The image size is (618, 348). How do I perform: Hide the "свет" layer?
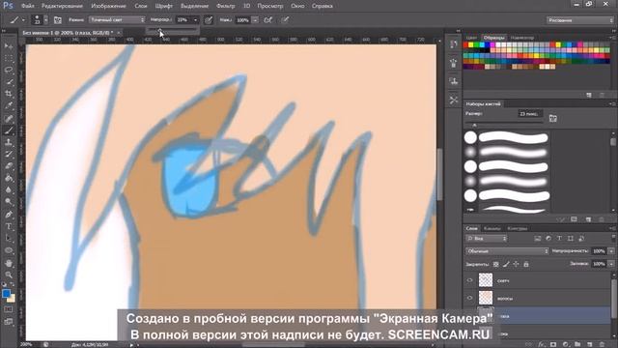click(469, 280)
